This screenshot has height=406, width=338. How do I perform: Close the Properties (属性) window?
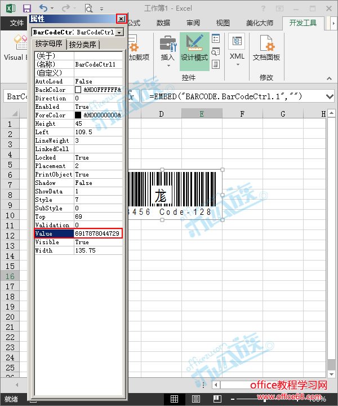pyautogui.click(x=121, y=19)
